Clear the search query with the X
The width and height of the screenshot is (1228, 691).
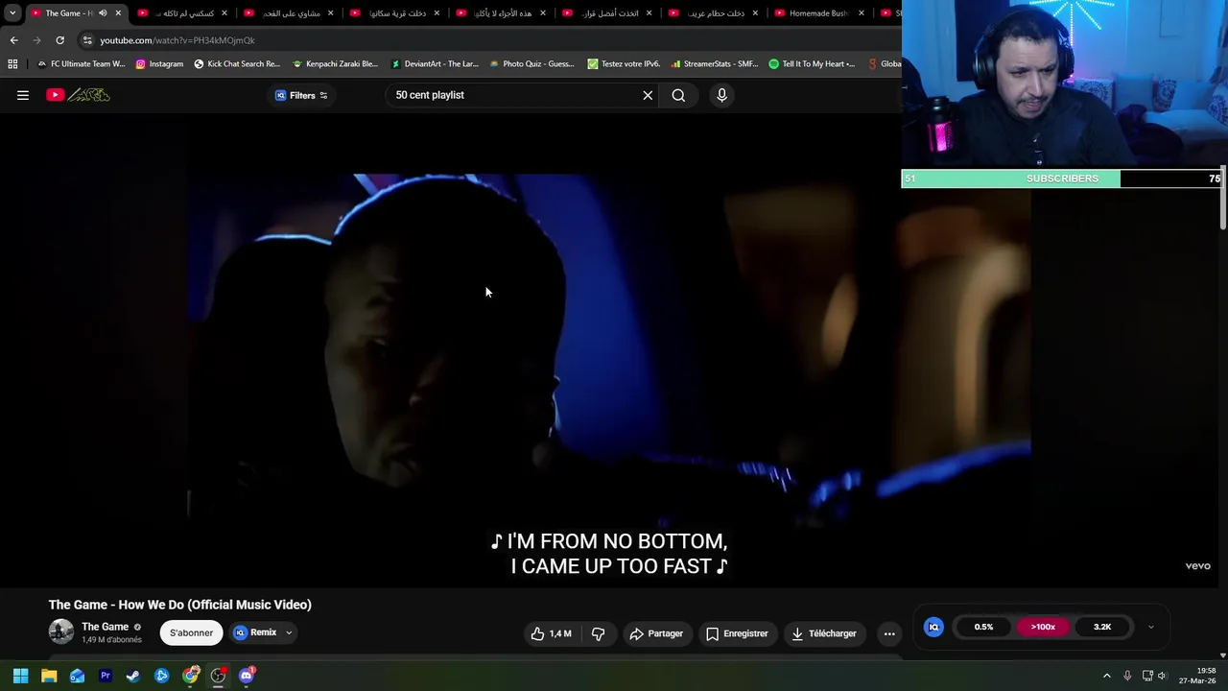(x=648, y=95)
